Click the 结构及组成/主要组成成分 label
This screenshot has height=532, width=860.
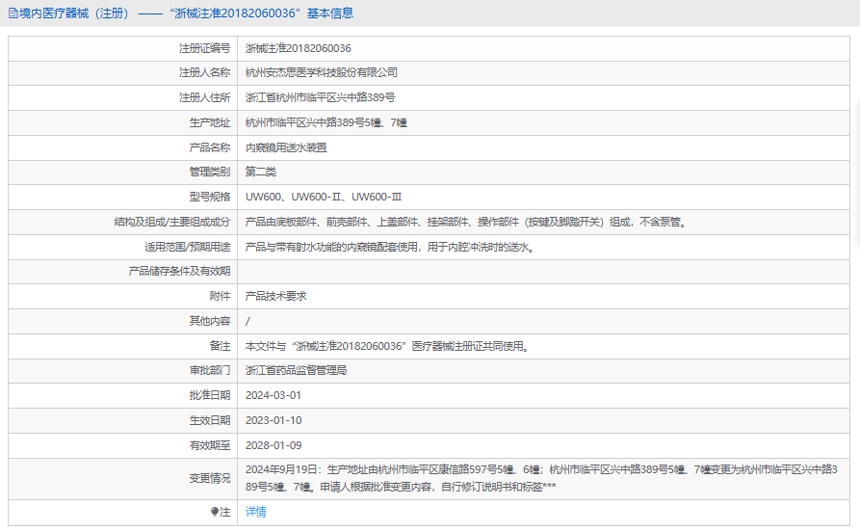(172, 222)
